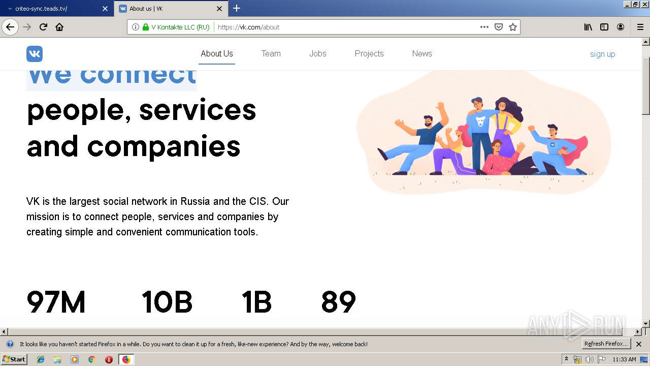Click the sign up link
This screenshot has height=366, width=650.
[602, 54]
